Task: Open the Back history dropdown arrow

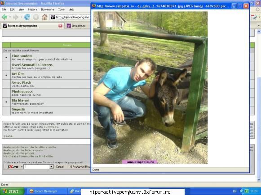Action: 10,17
